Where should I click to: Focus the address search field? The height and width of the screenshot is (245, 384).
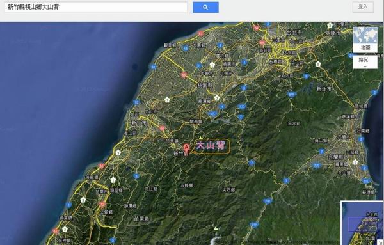tap(96, 7)
